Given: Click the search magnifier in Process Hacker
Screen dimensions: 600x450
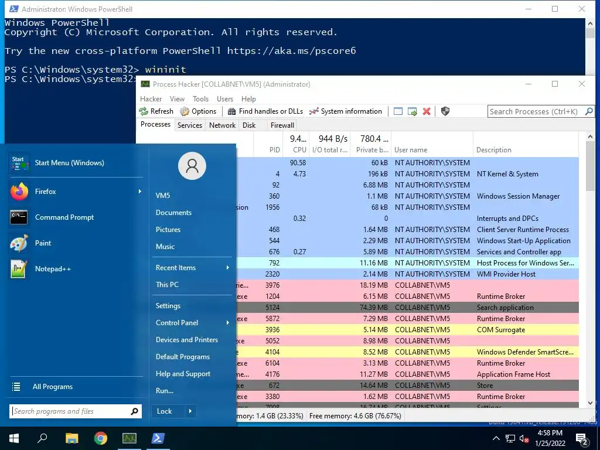Looking at the screenshot, I should coord(589,111).
